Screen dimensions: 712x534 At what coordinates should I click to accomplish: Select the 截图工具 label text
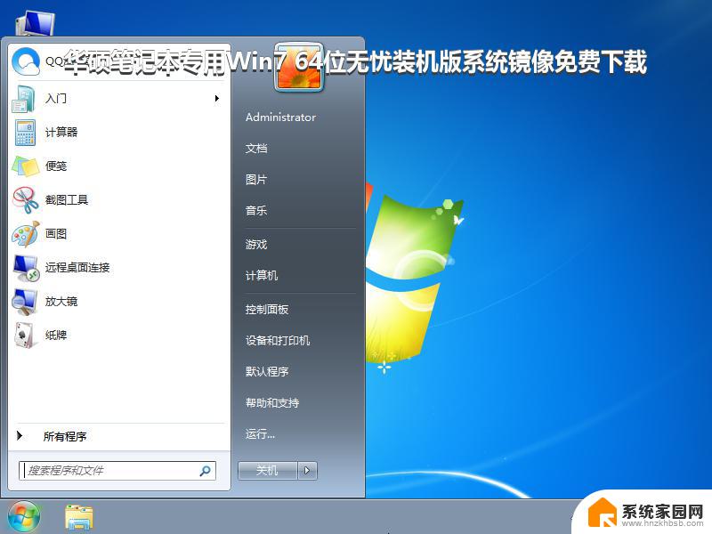[x=66, y=199]
